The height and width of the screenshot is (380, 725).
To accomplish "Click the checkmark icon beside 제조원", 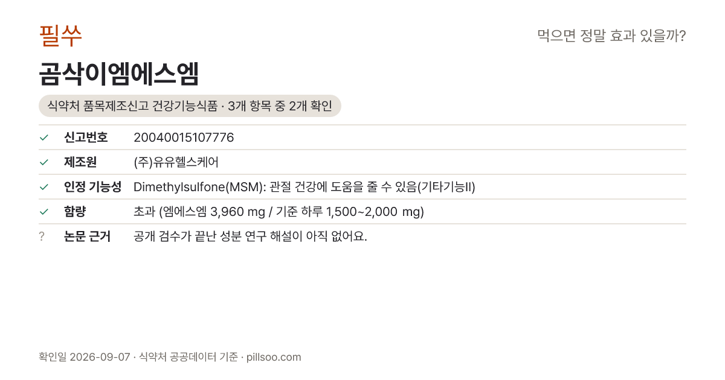I will [43, 162].
